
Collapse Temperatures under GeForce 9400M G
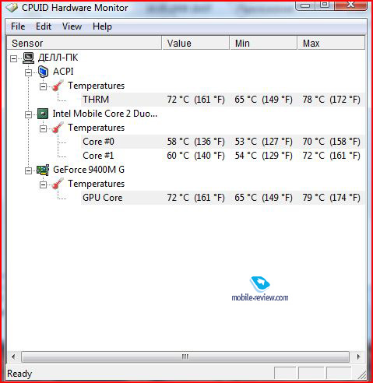click(x=43, y=184)
